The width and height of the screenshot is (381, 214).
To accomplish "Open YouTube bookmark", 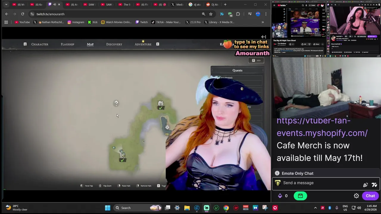I will pyautogui.click(x=22, y=22).
